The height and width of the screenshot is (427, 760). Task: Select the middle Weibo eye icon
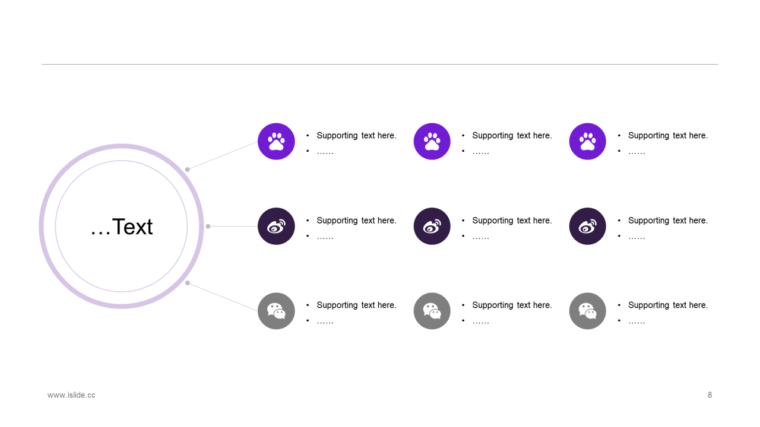point(432,226)
